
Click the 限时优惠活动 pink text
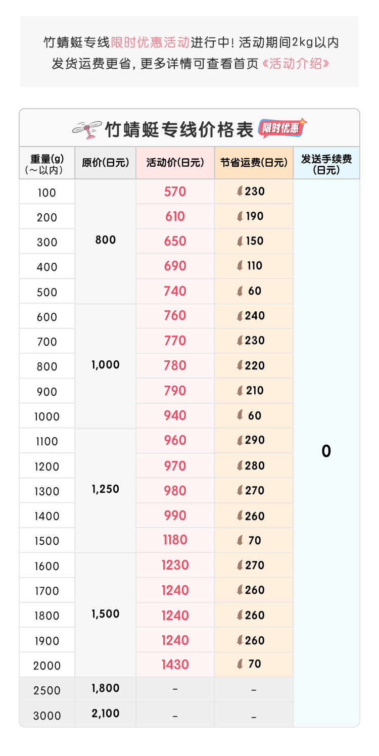(x=150, y=42)
